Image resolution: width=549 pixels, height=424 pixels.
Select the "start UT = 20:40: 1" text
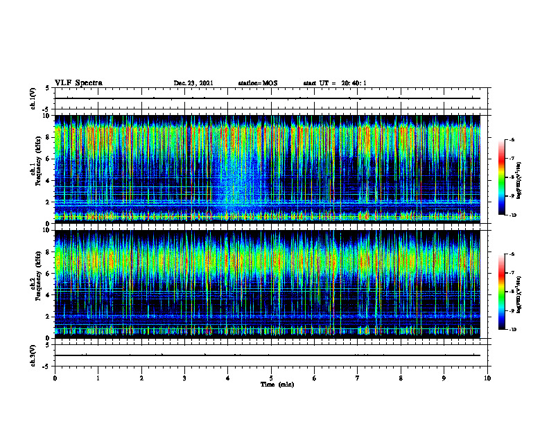coord(335,83)
